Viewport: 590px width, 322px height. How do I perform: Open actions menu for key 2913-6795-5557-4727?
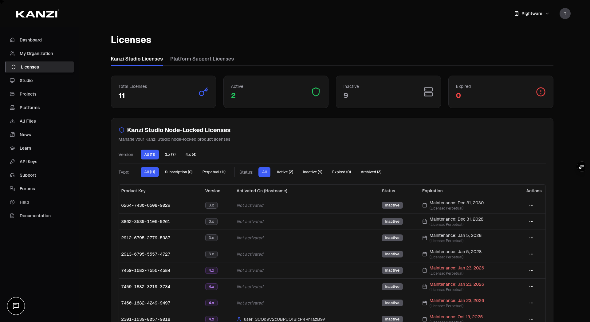pyautogui.click(x=531, y=254)
